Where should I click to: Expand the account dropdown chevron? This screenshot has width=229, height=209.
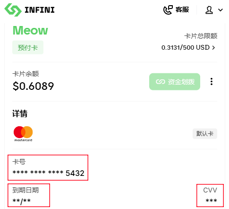[221, 10]
